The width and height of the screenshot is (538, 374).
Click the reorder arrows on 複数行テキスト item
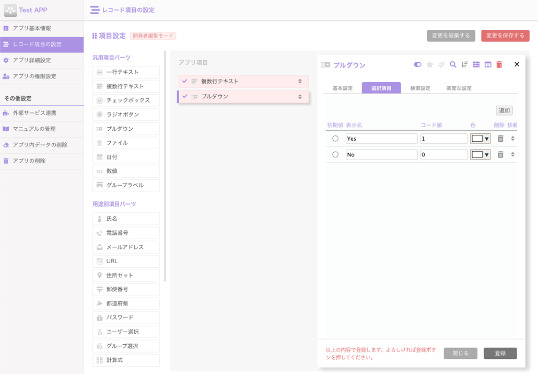(x=300, y=81)
